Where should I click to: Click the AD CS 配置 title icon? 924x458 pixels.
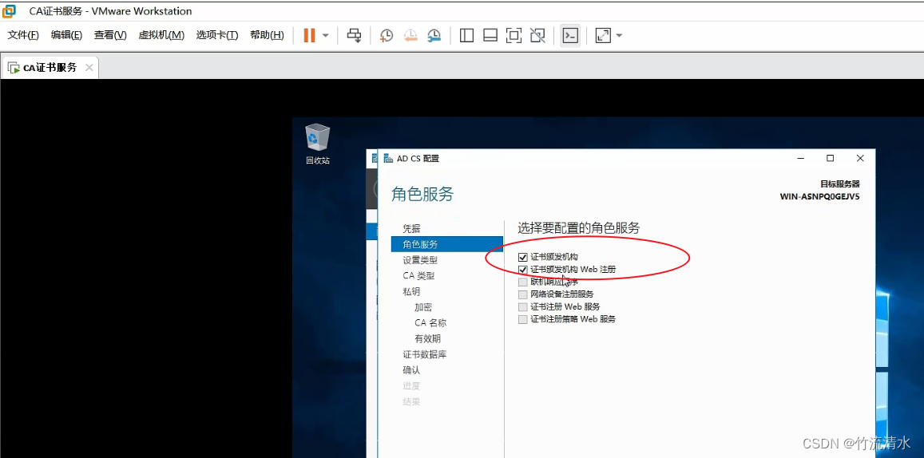388,158
